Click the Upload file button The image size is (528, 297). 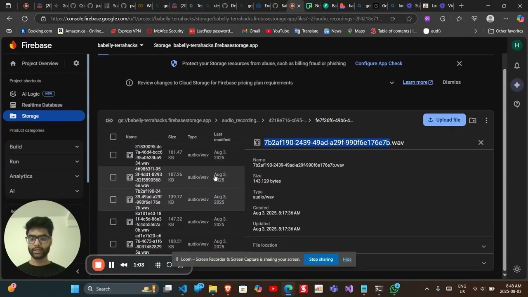[x=444, y=120]
